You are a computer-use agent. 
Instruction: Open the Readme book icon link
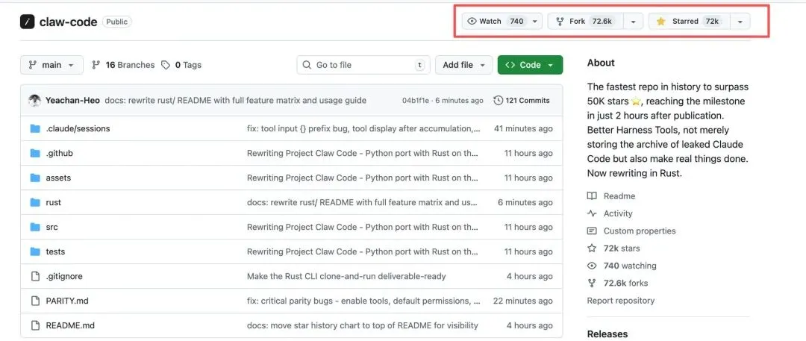(592, 196)
